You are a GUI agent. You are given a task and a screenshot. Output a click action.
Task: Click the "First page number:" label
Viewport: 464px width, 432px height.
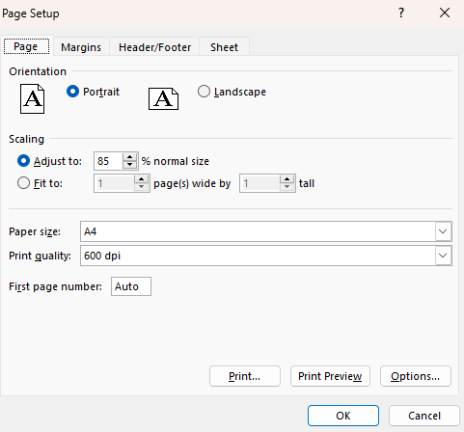click(55, 286)
